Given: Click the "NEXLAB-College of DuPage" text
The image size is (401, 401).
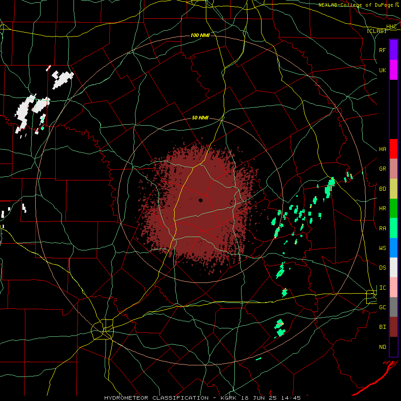Looking at the screenshot, I should [x=356, y=5].
